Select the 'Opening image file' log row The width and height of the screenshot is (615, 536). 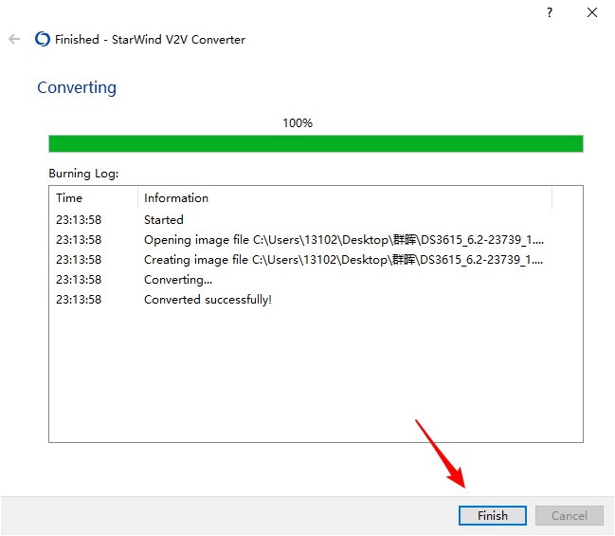point(344,240)
